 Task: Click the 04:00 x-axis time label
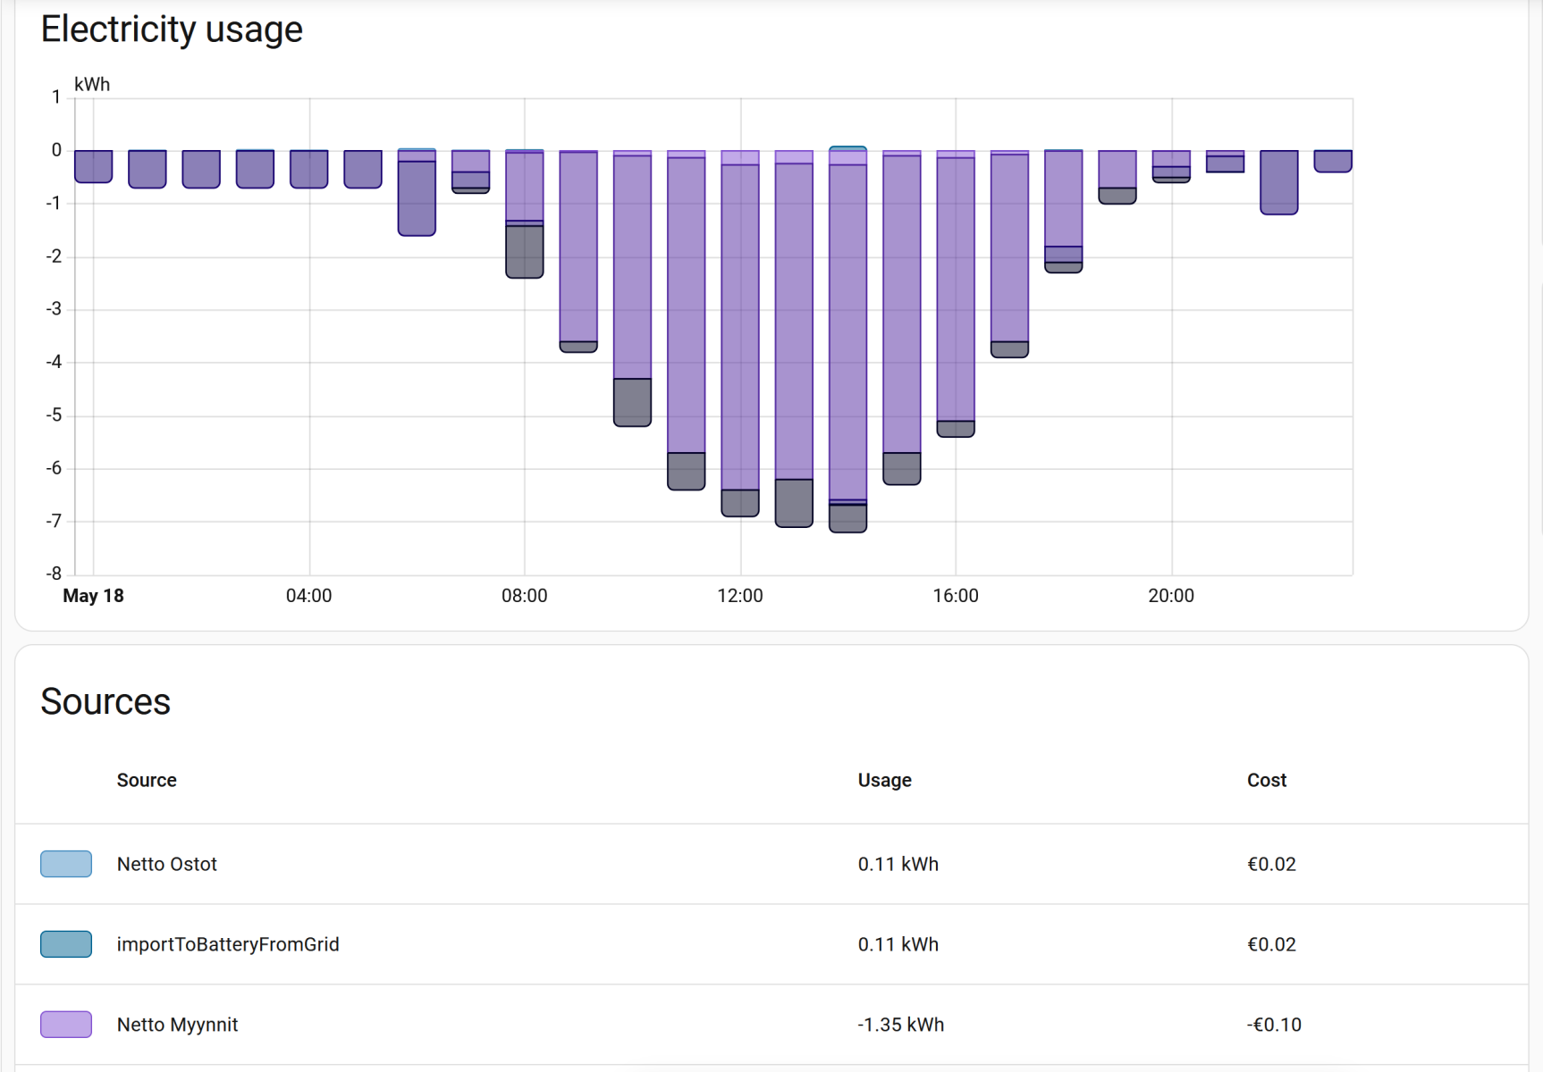pyautogui.click(x=308, y=596)
